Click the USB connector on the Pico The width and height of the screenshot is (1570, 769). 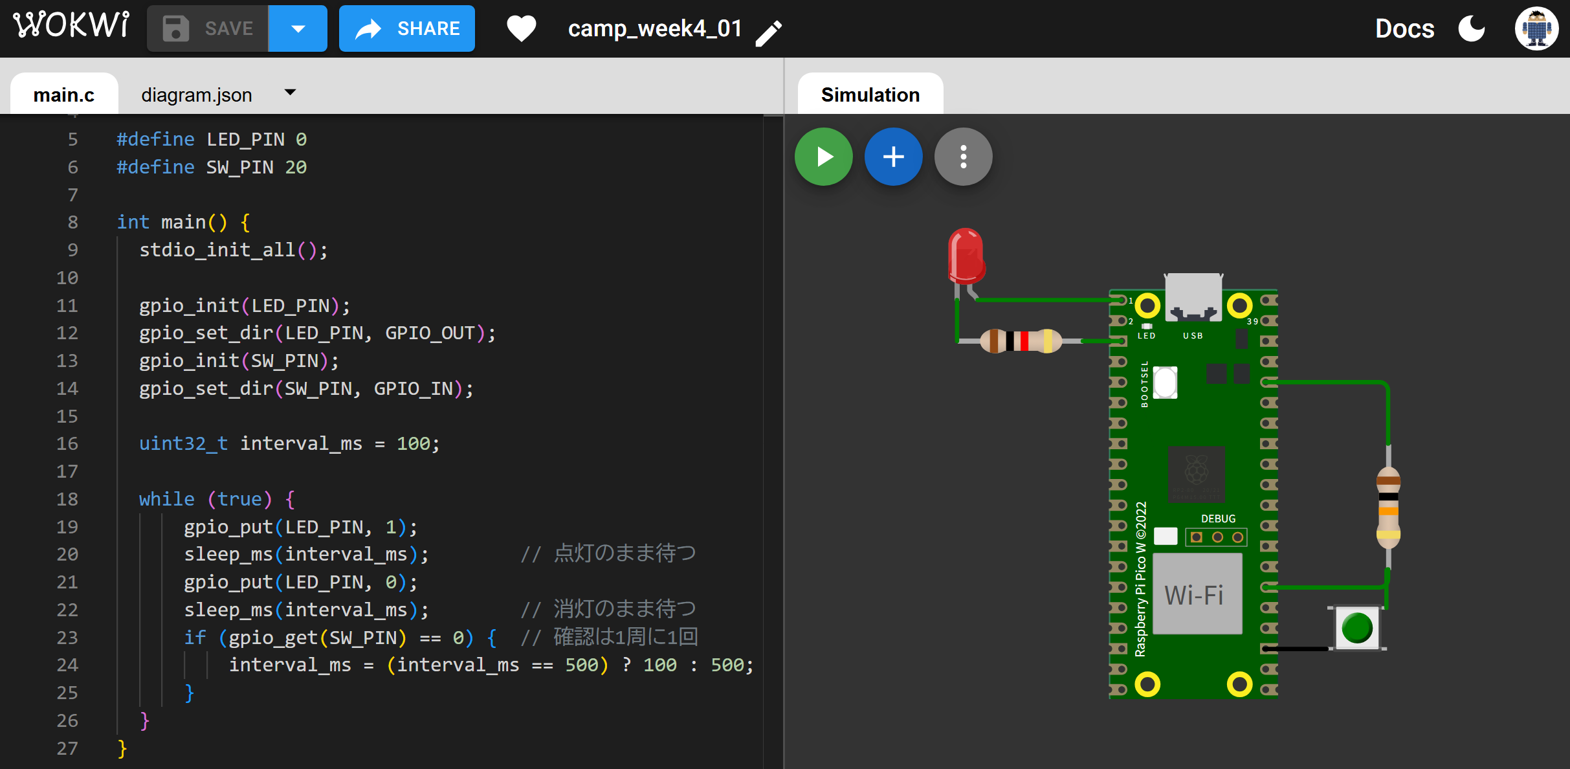point(1193,298)
